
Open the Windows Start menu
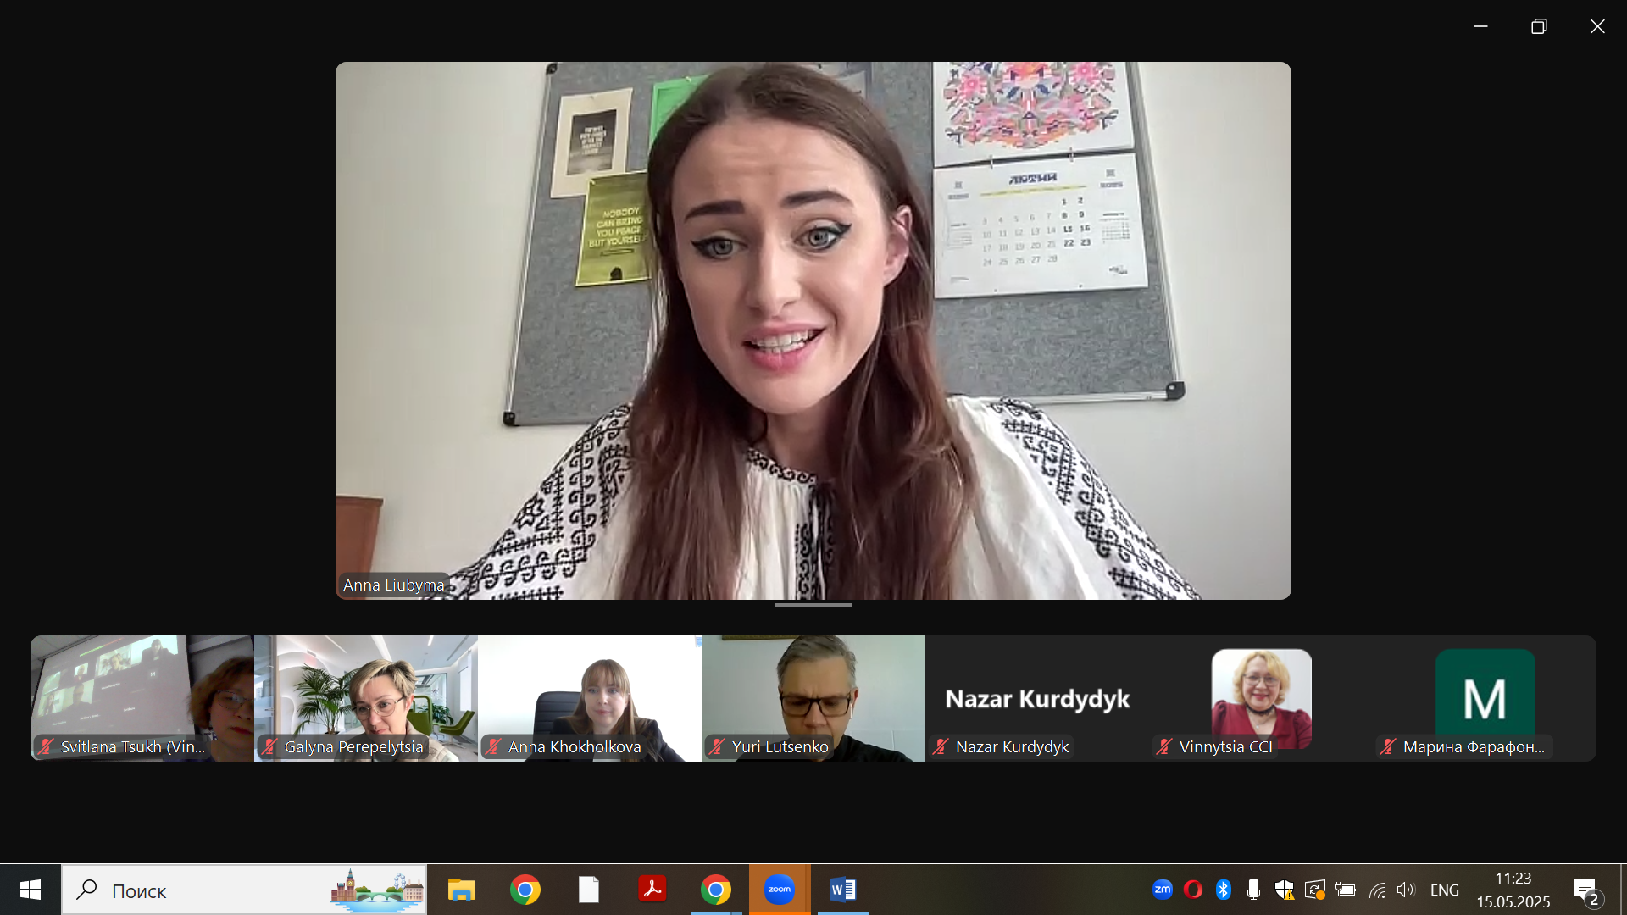[31, 890]
